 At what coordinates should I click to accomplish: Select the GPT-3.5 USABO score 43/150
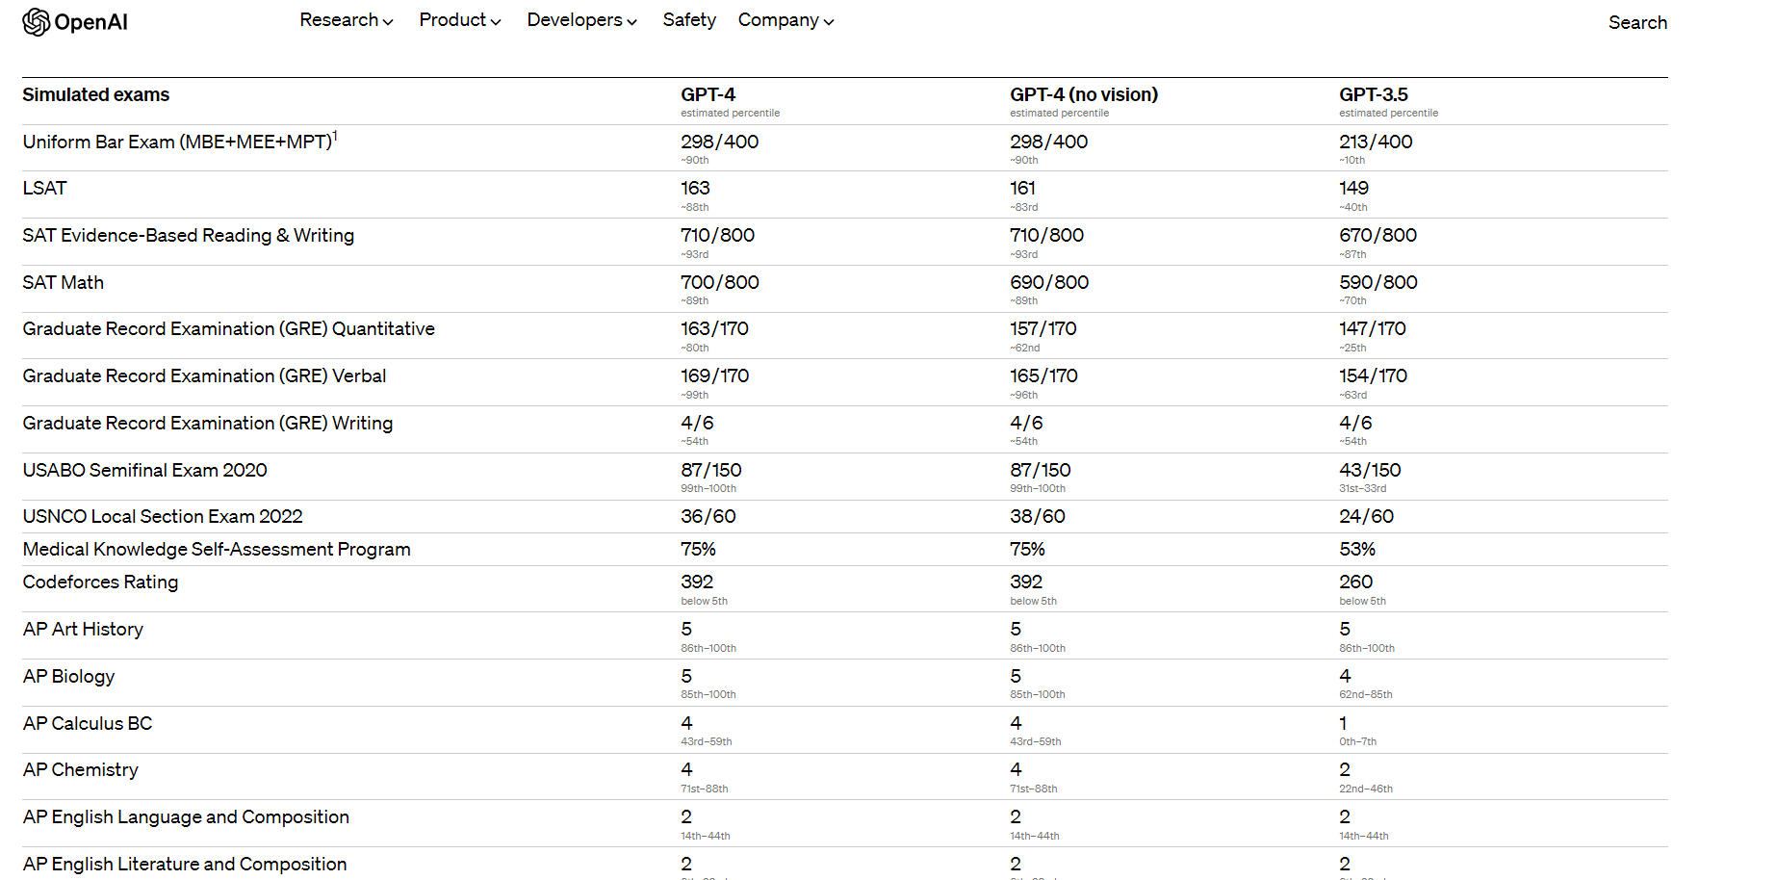pyautogui.click(x=1370, y=470)
